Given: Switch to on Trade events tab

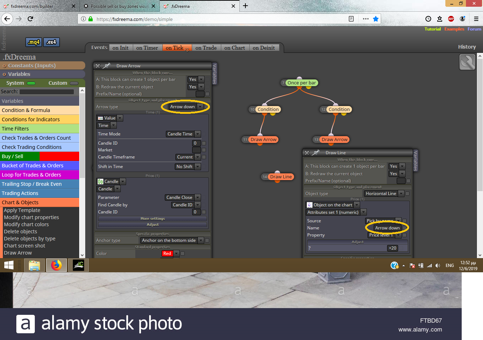Looking at the screenshot, I should pos(206,48).
